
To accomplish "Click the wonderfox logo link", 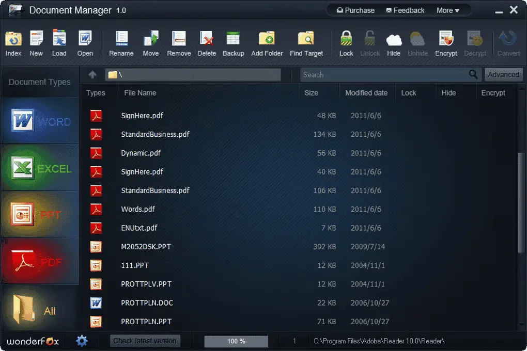I will pyautogui.click(x=33, y=341).
